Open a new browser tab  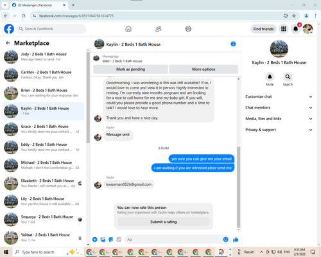pyautogui.click(x=73, y=5)
